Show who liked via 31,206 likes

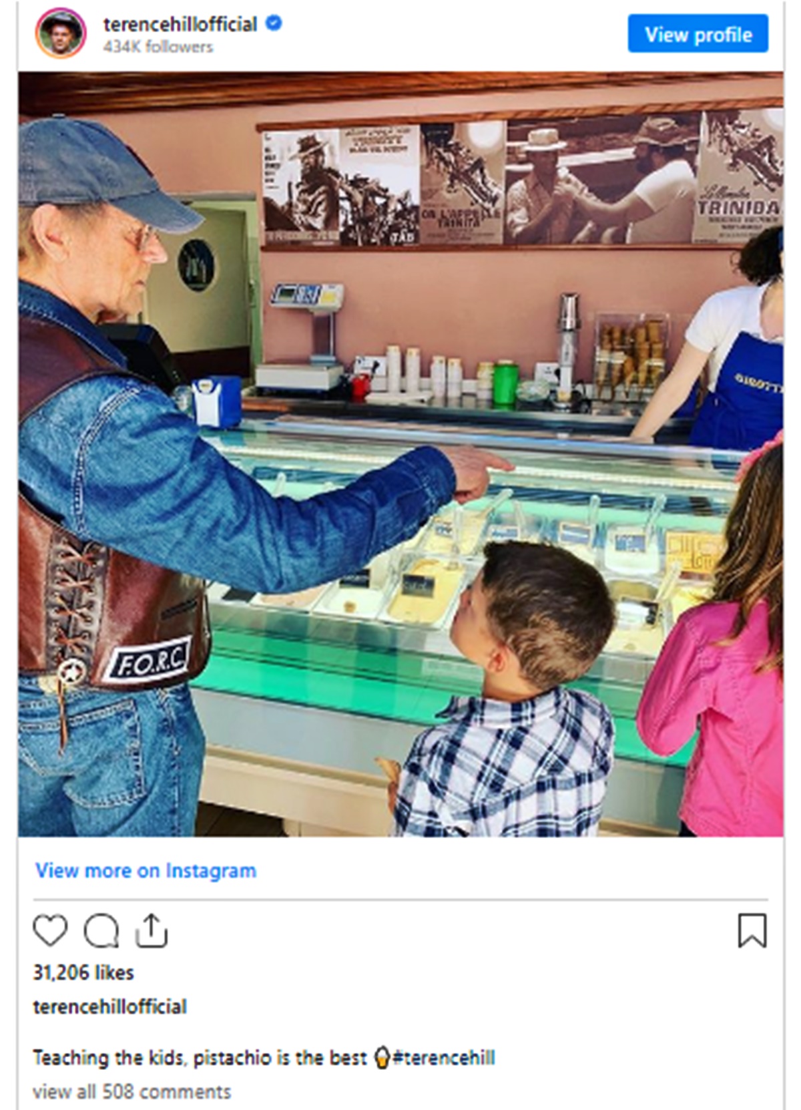click(x=83, y=972)
